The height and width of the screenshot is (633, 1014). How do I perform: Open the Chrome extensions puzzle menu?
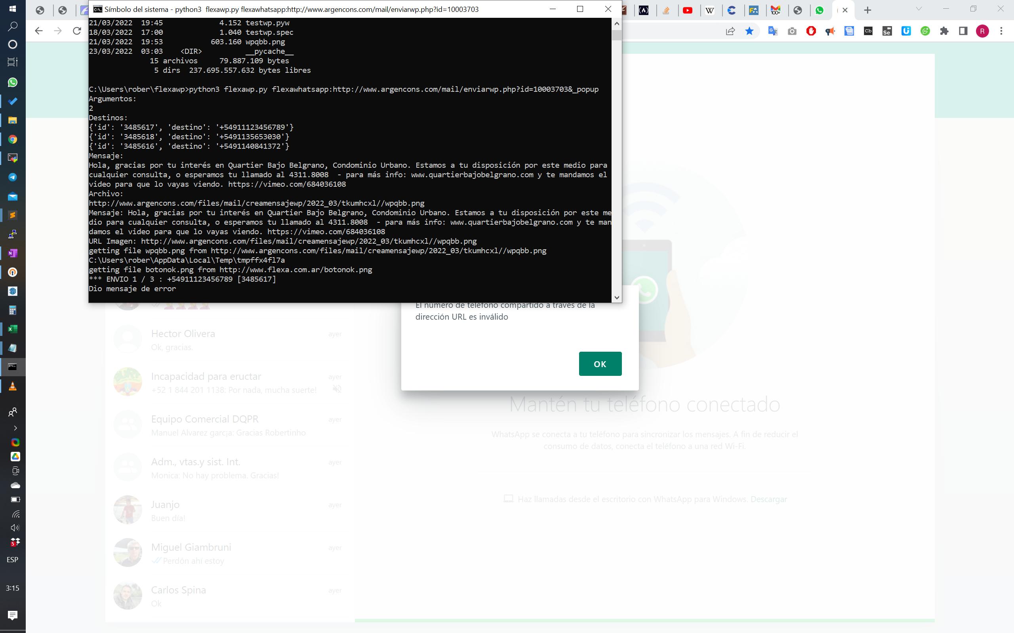coord(944,31)
